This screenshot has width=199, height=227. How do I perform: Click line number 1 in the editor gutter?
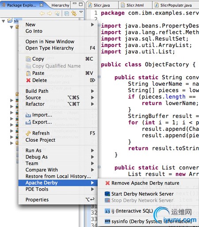click(x=96, y=13)
